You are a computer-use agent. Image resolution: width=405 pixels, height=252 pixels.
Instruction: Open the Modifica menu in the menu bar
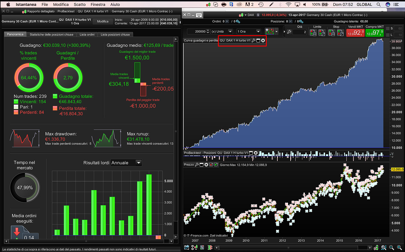[61, 4]
